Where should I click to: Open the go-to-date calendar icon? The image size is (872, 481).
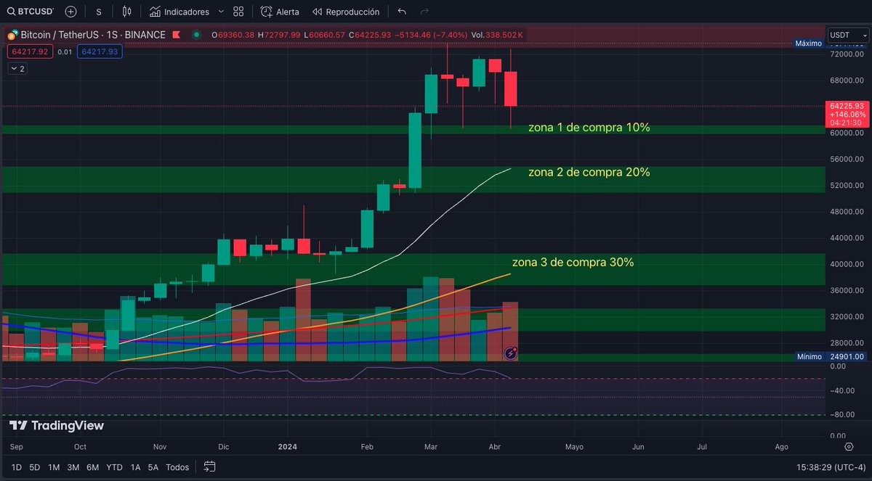(x=210, y=468)
